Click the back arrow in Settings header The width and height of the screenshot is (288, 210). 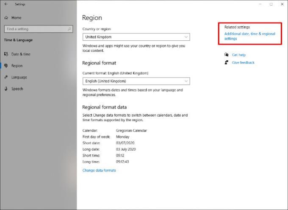point(6,4)
